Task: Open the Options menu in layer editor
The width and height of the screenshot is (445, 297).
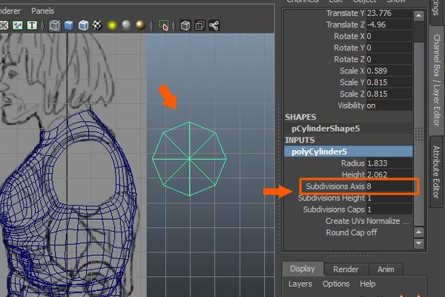Action: click(x=336, y=284)
